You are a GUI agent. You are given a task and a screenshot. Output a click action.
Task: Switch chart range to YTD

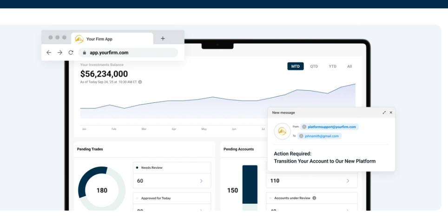tap(333, 66)
